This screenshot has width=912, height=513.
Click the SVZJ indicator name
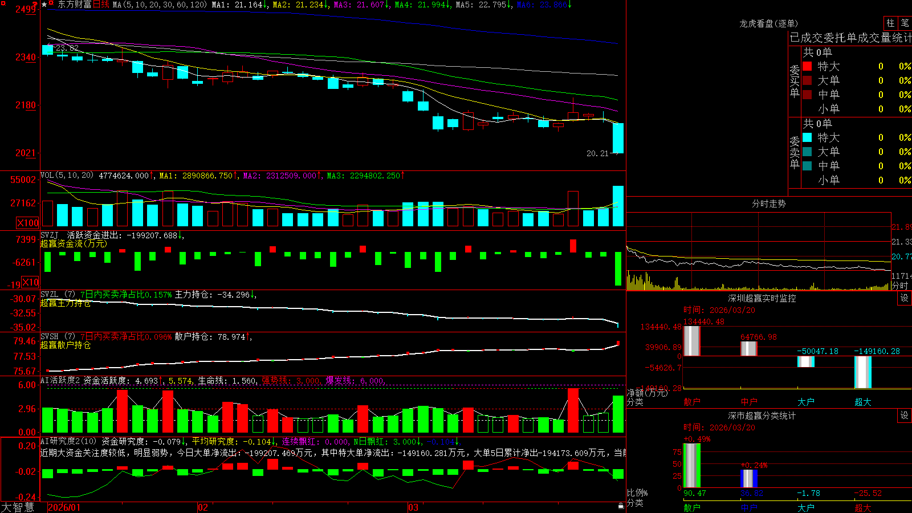click(x=50, y=235)
